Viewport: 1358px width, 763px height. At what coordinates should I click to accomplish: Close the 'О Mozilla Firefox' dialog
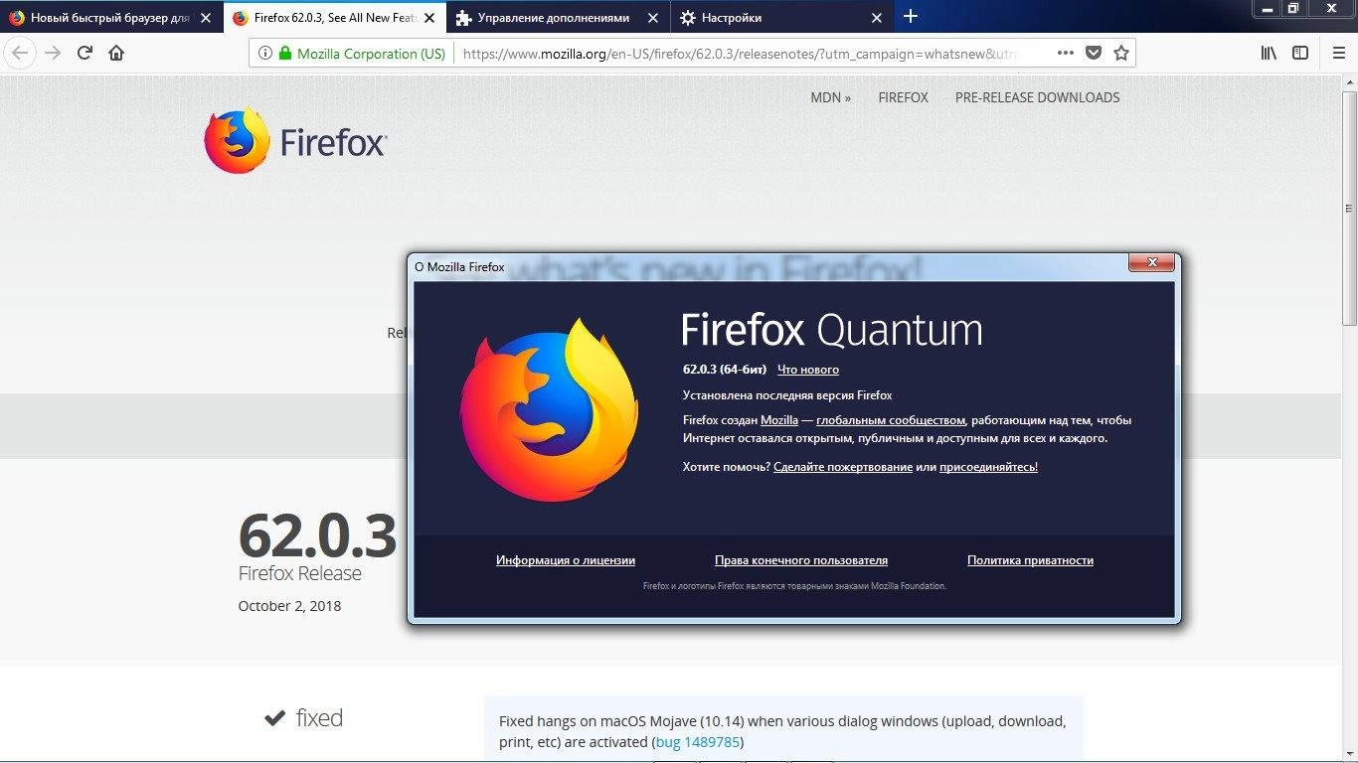(1152, 262)
